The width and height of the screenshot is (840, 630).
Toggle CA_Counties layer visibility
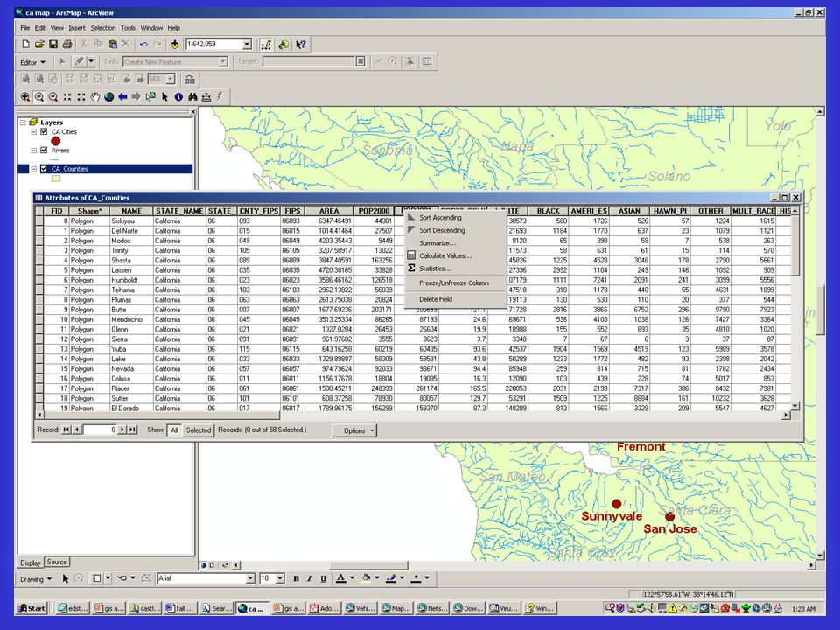[x=44, y=169]
